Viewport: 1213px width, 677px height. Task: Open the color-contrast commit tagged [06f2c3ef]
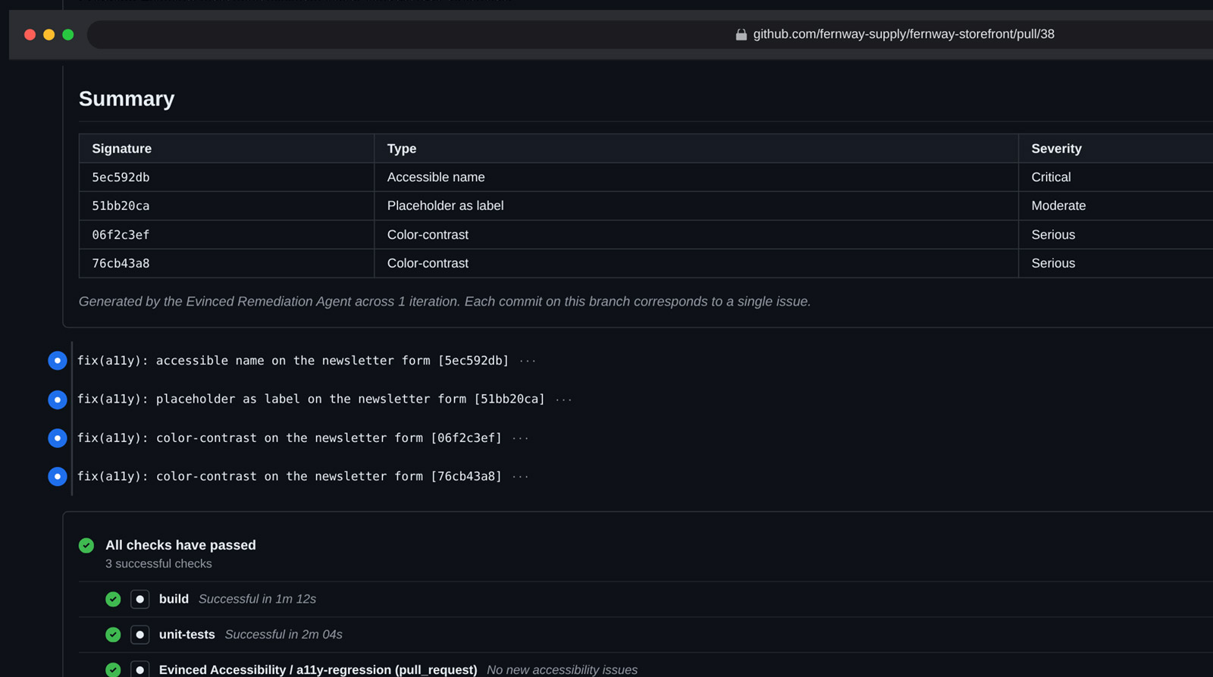point(290,438)
